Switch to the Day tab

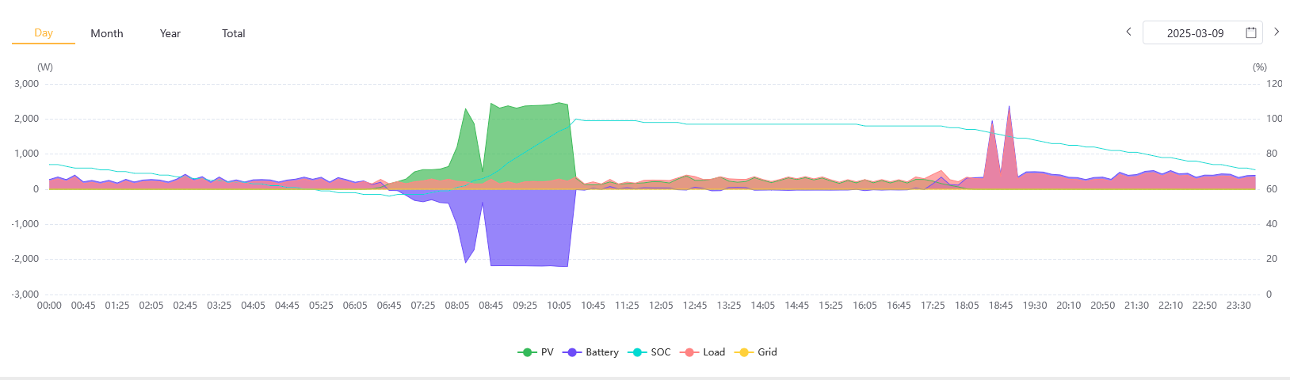(x=44, y=33)
